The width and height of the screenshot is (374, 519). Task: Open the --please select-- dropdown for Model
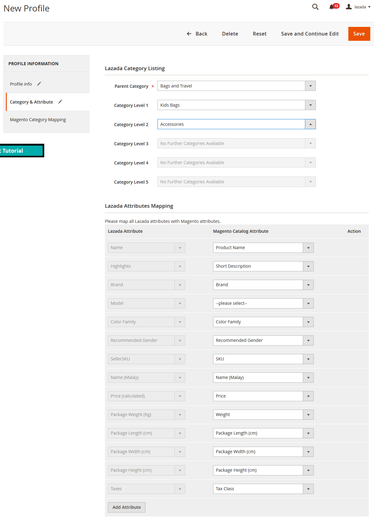(263, 303)
